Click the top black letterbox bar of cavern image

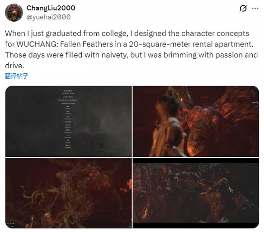pyautogui.click(x=196, y=161)
